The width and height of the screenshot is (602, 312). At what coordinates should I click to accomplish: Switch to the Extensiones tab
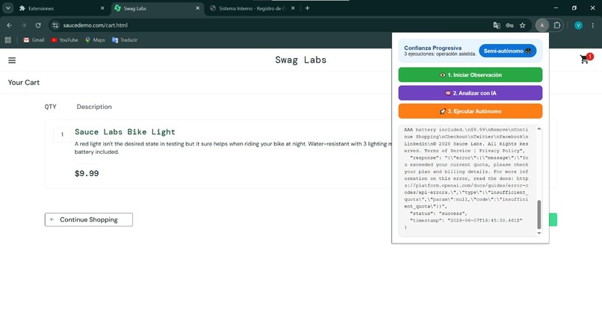tap(63, 8)
